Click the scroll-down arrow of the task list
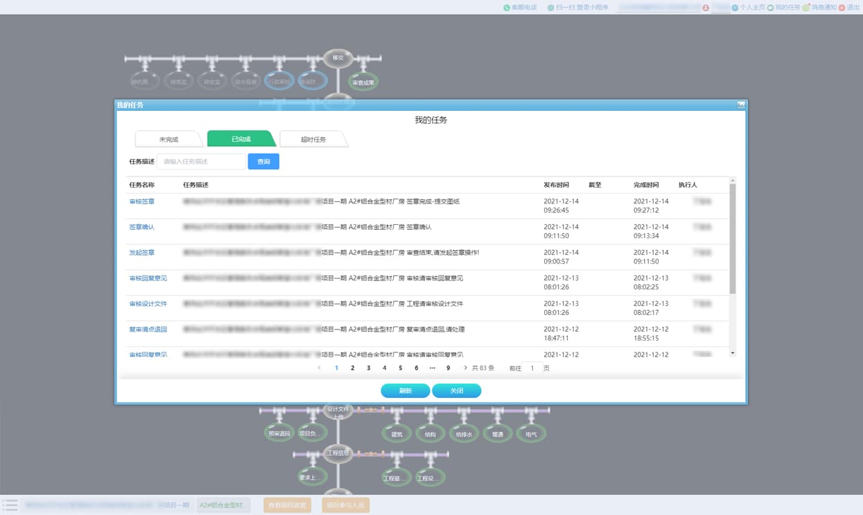 pos(733,353)
